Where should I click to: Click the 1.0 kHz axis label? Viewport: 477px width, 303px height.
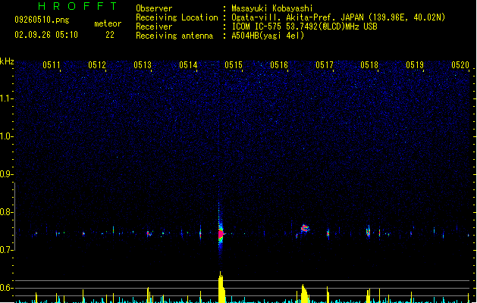coord(6,136)
